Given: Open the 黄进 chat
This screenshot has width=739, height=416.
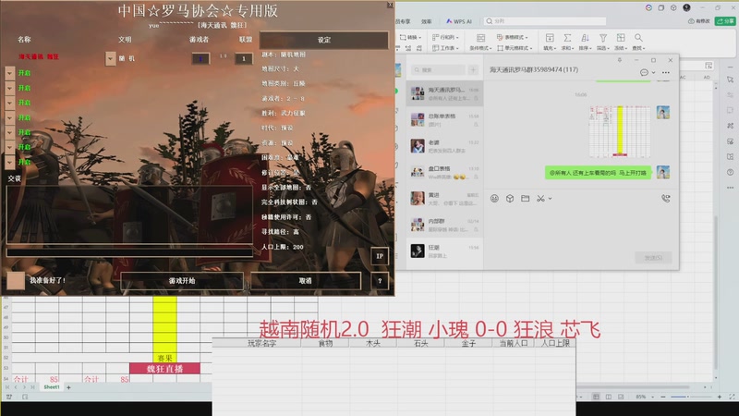Looking at the screenshot, I should tap(444, 199).
